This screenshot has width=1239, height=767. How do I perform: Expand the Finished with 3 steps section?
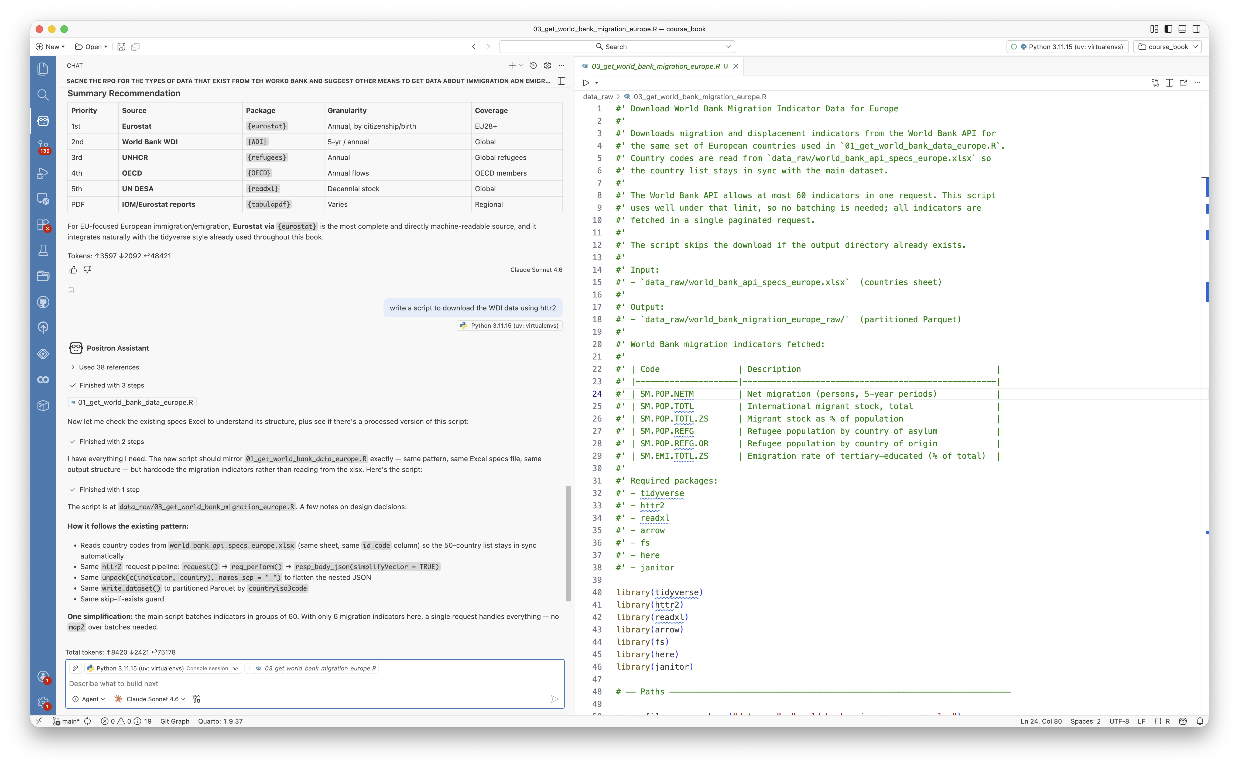tap(107, 386)
